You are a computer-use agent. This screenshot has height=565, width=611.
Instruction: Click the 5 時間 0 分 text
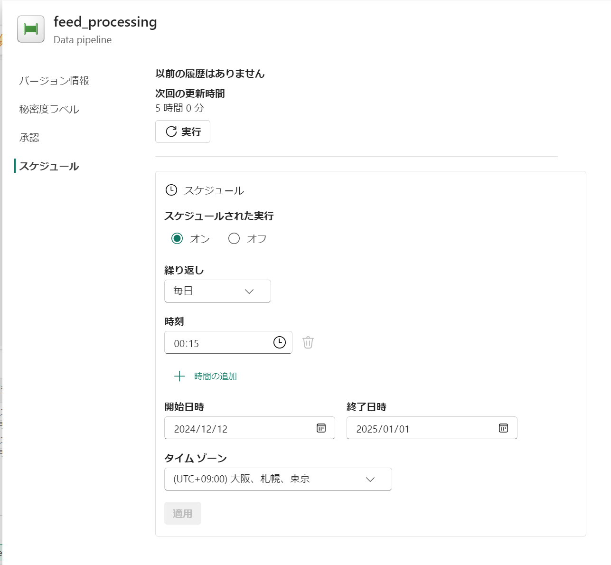click(x=179, y=108)
